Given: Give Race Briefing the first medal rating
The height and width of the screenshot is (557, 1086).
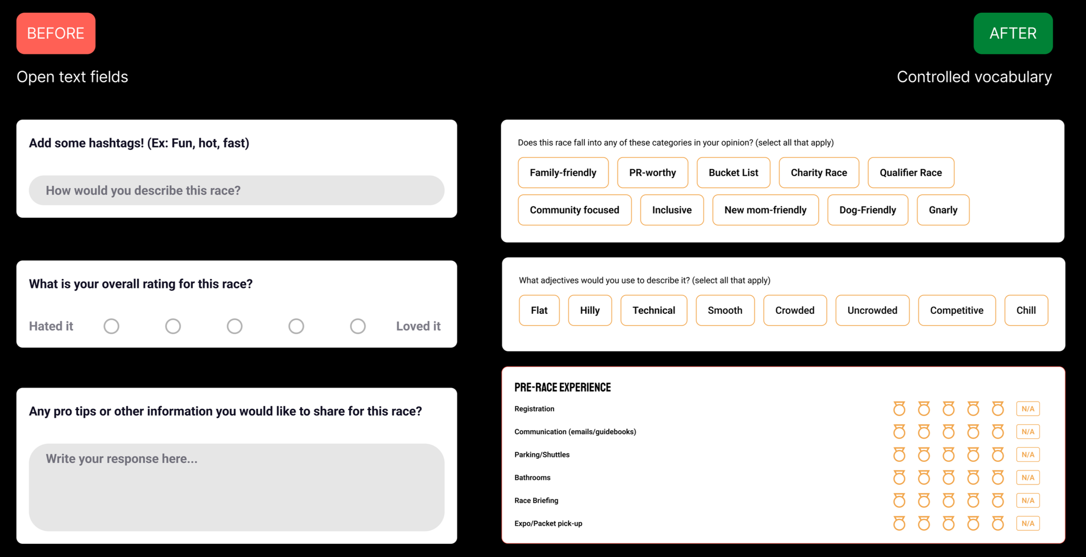Looking at the screenshot, I should point(899,500).
